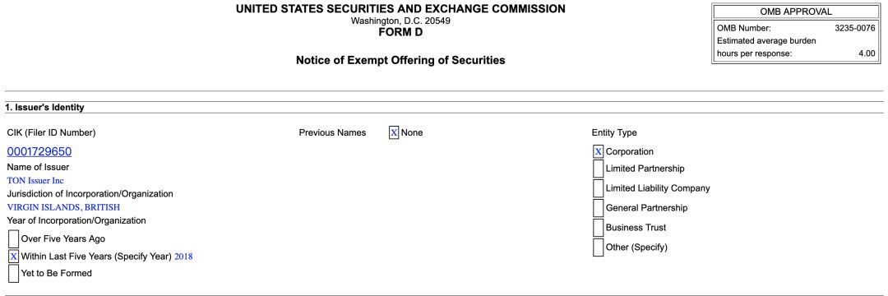The width and height of the screenshot is (888, 296).
Task: Check the Business Trust checkbox
Action: [x=598, y=228]
